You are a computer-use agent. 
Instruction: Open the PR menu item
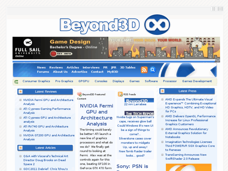105,67
